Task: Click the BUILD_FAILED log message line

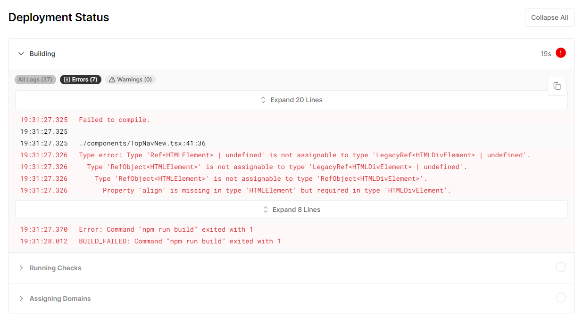Action: (x=179, y=241)
